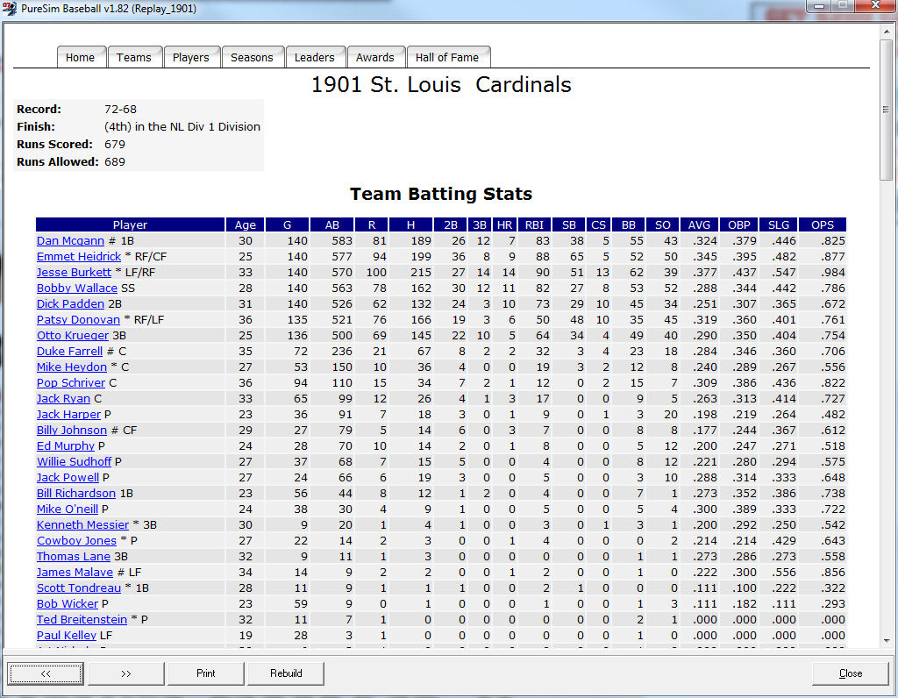Click the HR column header
This screenshot has height=698, width=898.
coord(504,224)
